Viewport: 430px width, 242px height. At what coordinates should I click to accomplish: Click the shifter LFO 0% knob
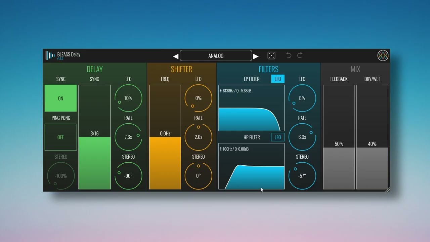(199, 98)
